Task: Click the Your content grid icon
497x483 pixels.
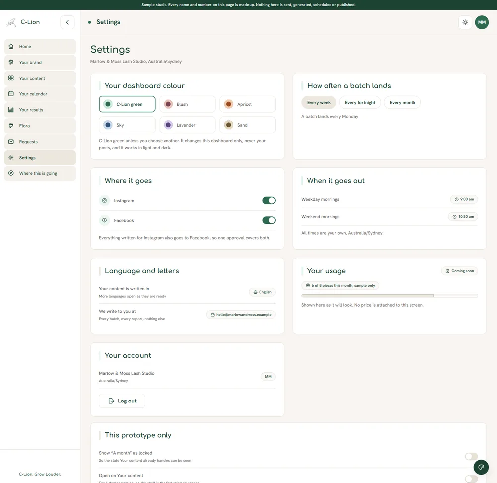Action: tap(11, 78)
